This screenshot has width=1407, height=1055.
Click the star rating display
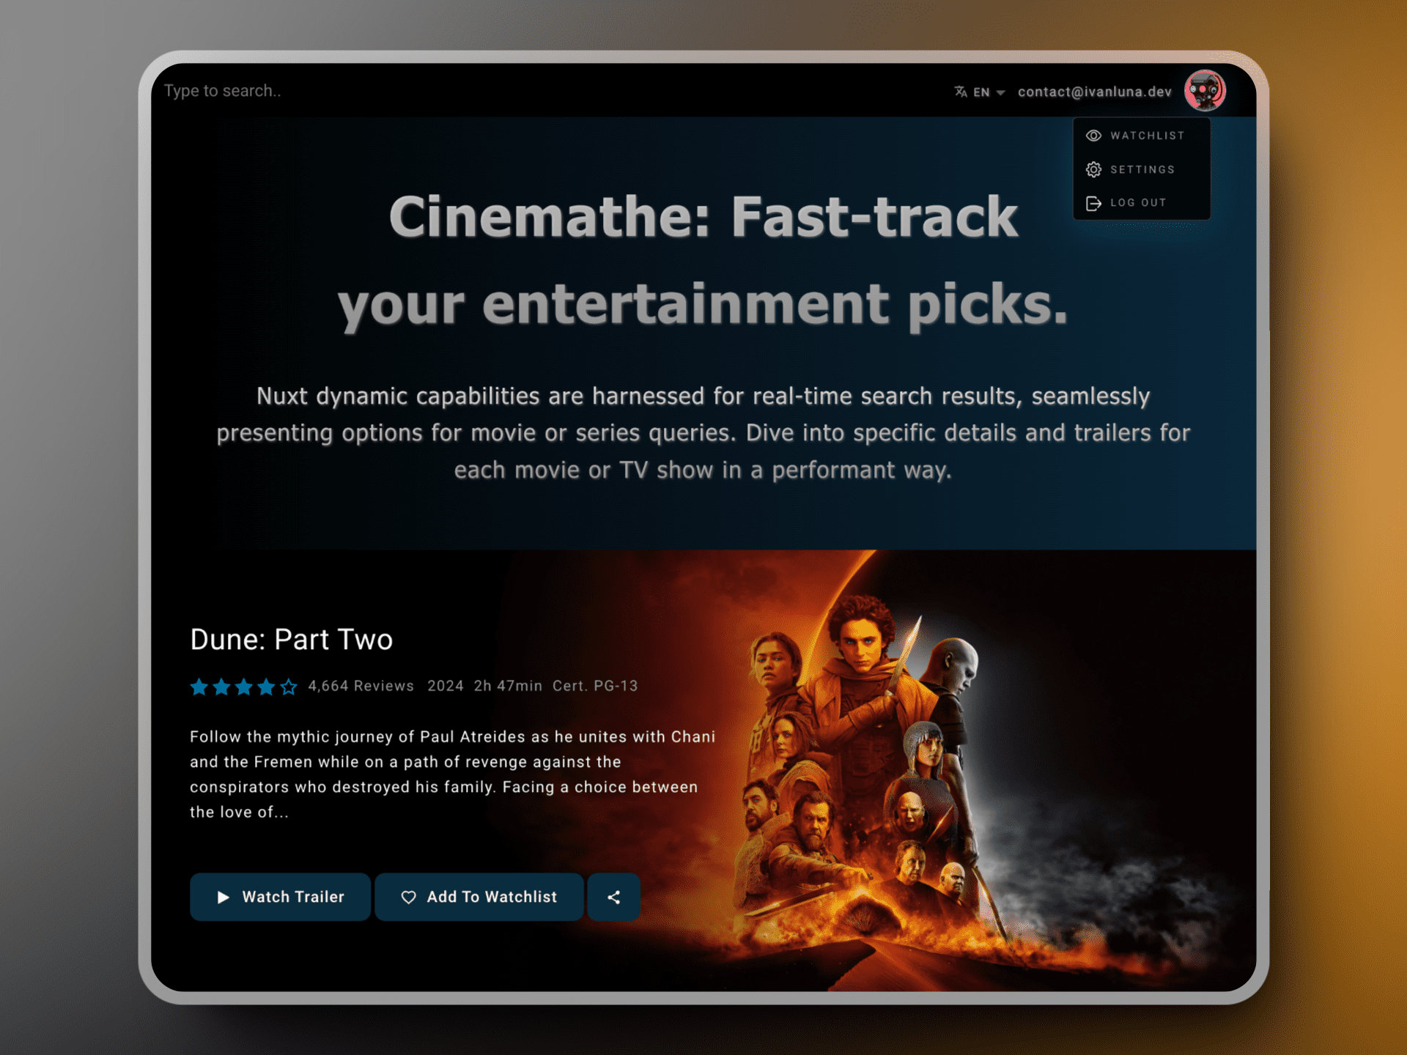pos(242,685)
